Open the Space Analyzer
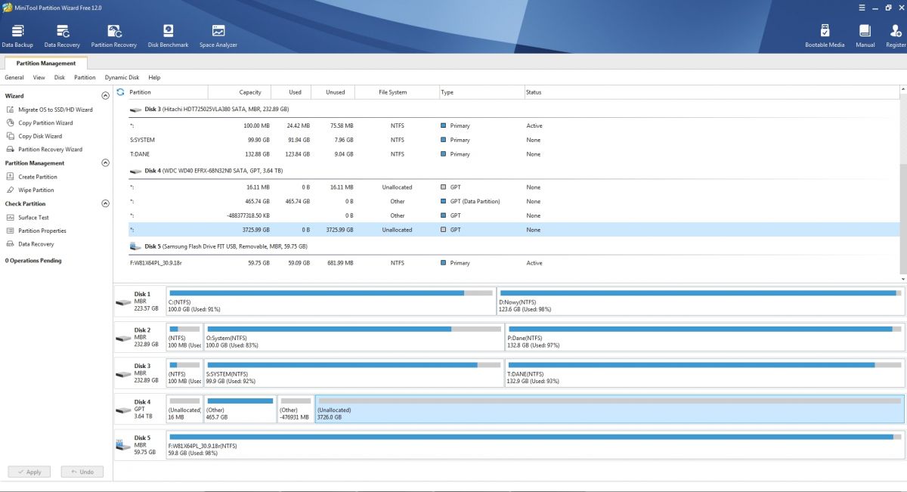This screenshot has width=907, height=492. [218, 36]
